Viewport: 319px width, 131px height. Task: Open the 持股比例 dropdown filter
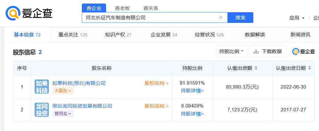[232, 51]
